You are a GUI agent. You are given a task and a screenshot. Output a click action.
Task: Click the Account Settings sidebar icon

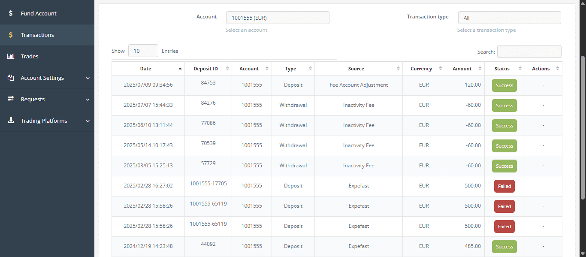pyautogui.click(x=11, y=78)
